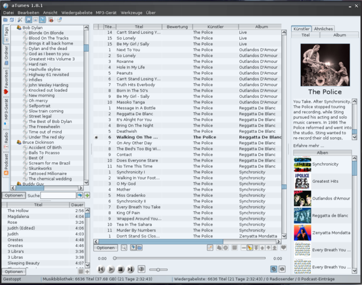Stop playback with stop button
362x285 pixels.
point(120,270)
